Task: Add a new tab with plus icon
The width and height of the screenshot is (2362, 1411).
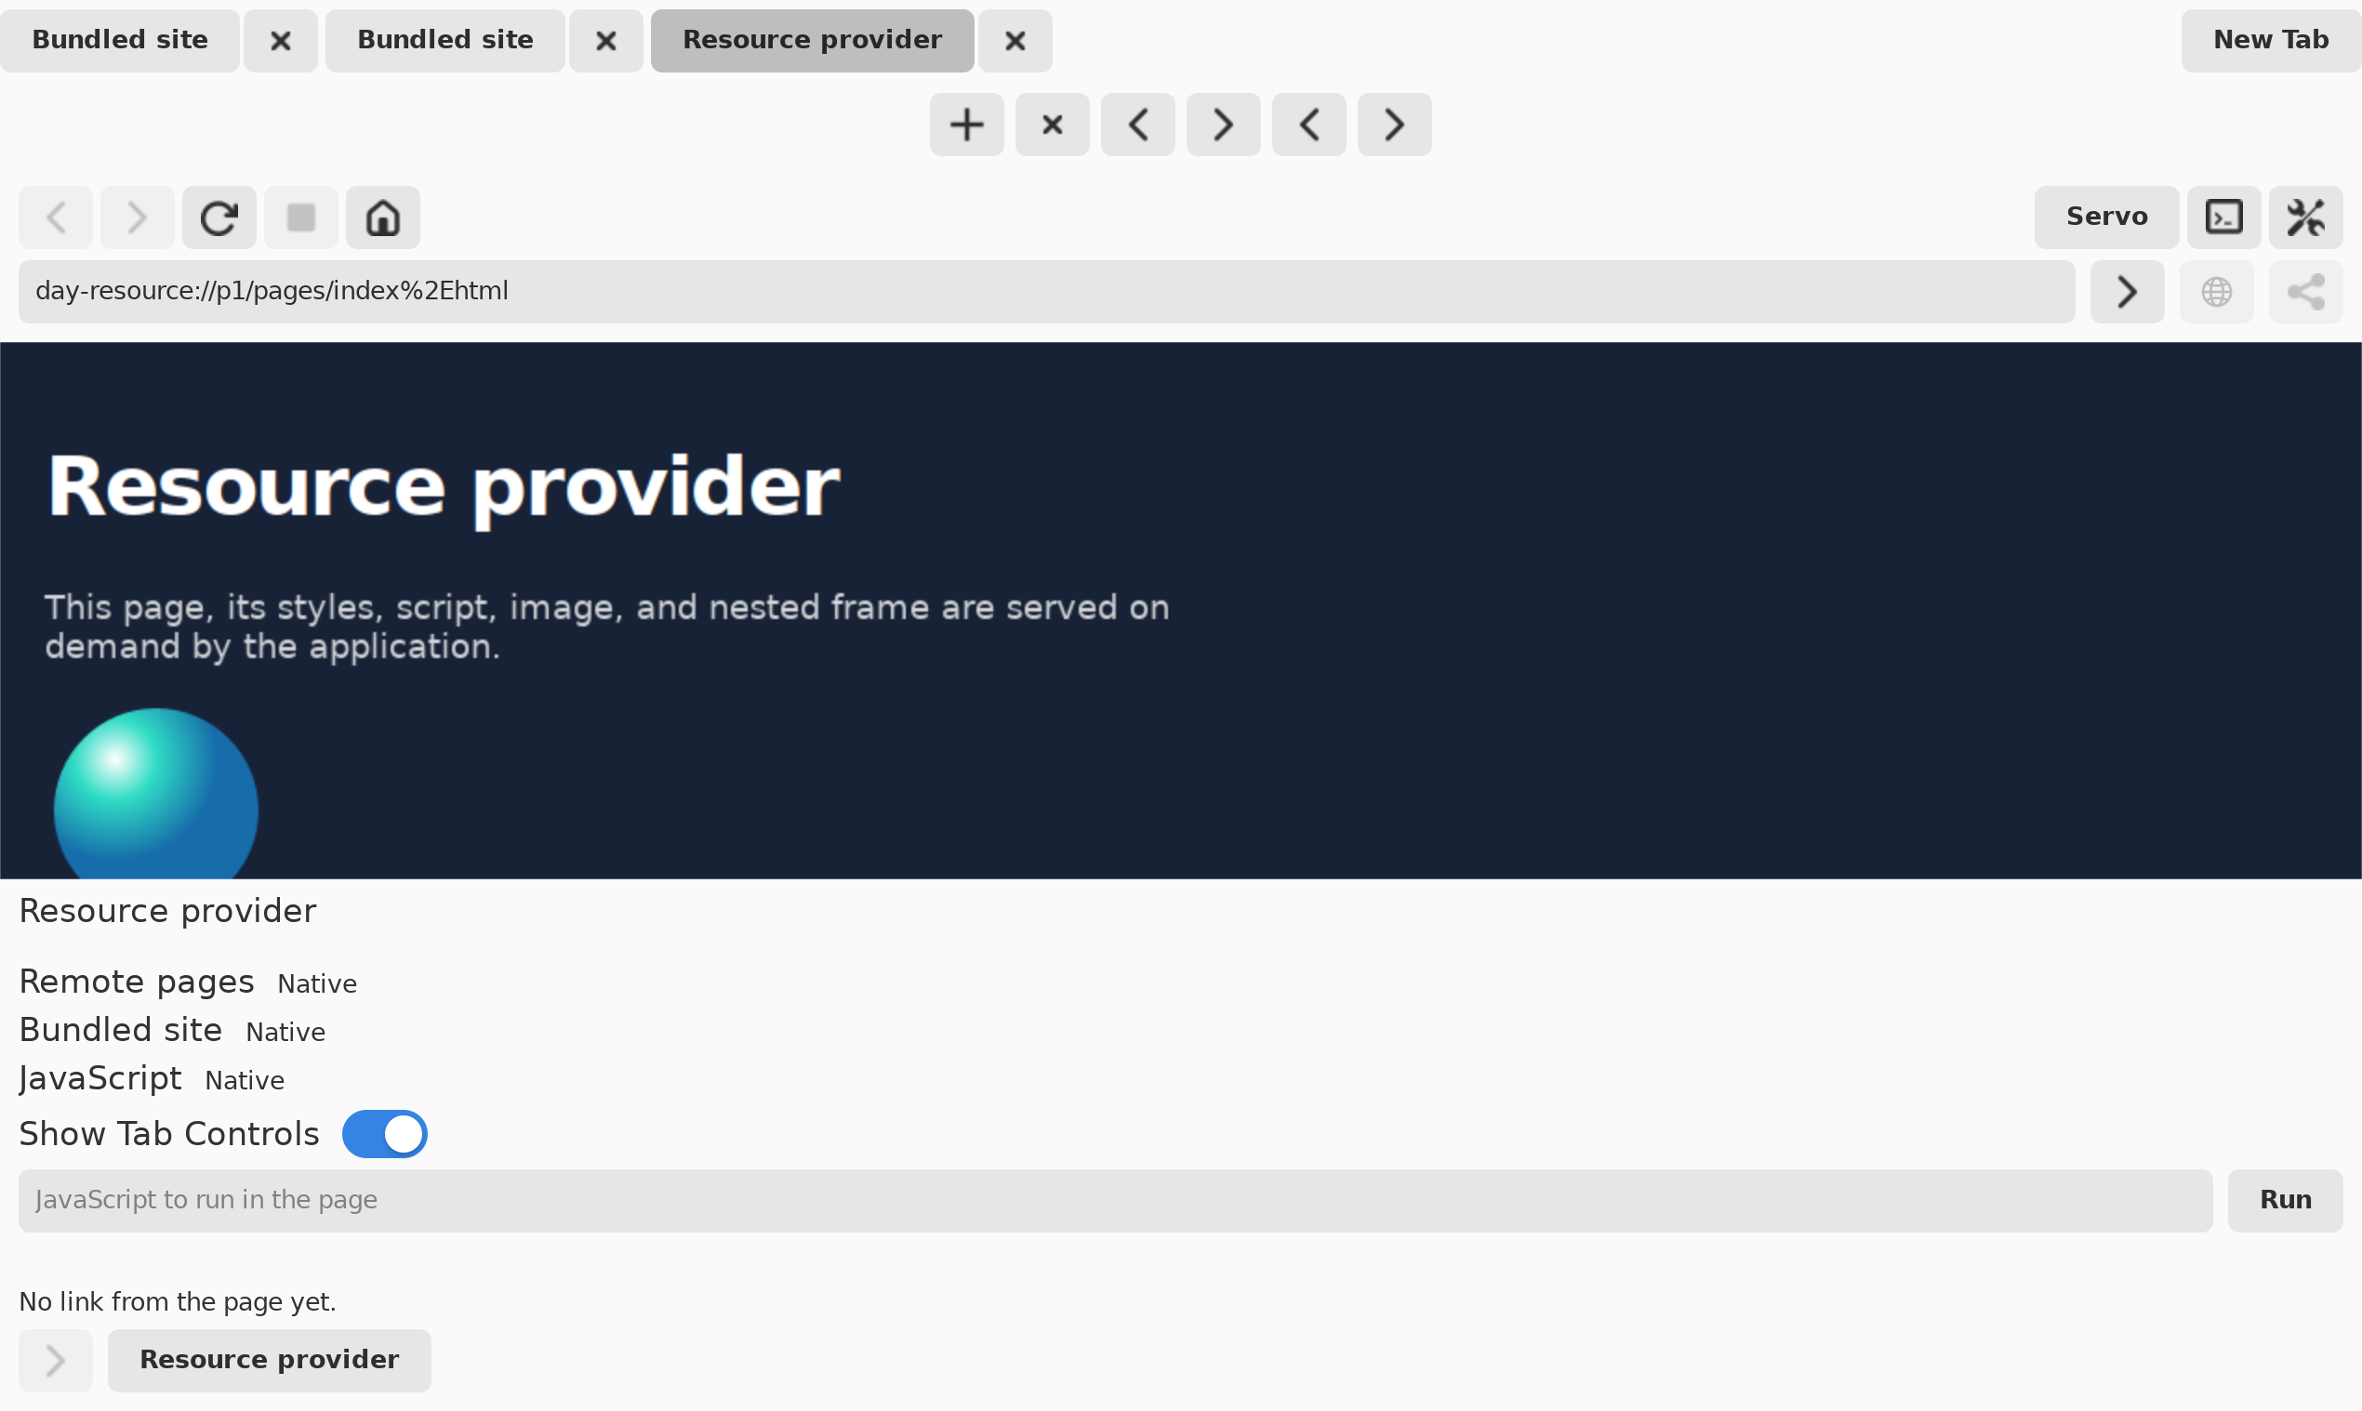Action: [x=966, y=125]
